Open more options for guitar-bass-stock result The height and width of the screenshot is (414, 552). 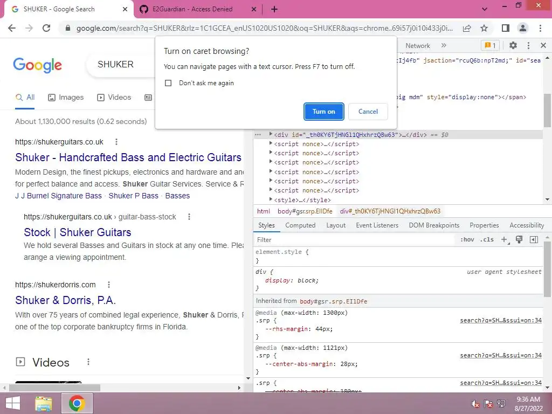[x=189, y=217]
